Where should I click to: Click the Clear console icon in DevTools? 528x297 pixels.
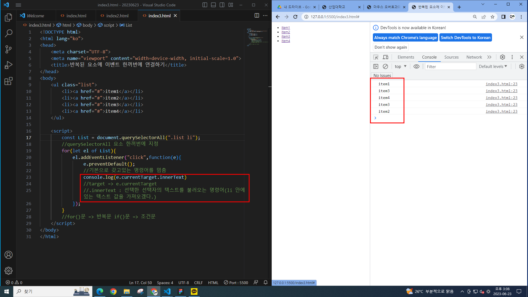pos(385,67)
